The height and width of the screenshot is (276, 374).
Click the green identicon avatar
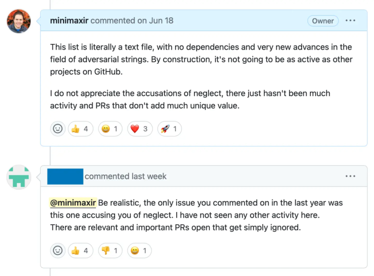[x=19, y=177]
